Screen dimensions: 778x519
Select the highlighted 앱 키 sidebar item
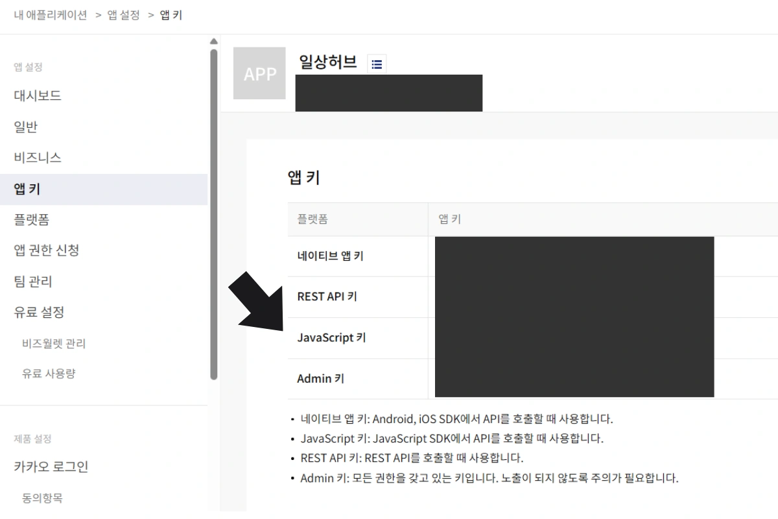point(27,189)
